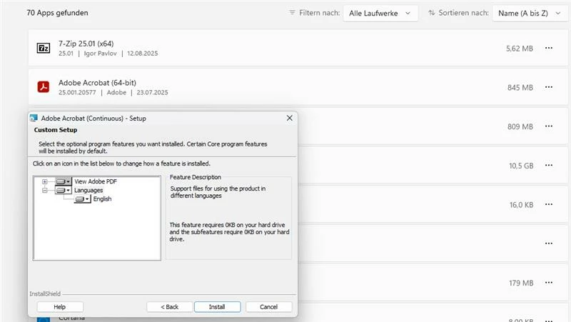Open more options for the 10,5 GB app
This screenshot has height=322, width=571.
click(548, 166)
